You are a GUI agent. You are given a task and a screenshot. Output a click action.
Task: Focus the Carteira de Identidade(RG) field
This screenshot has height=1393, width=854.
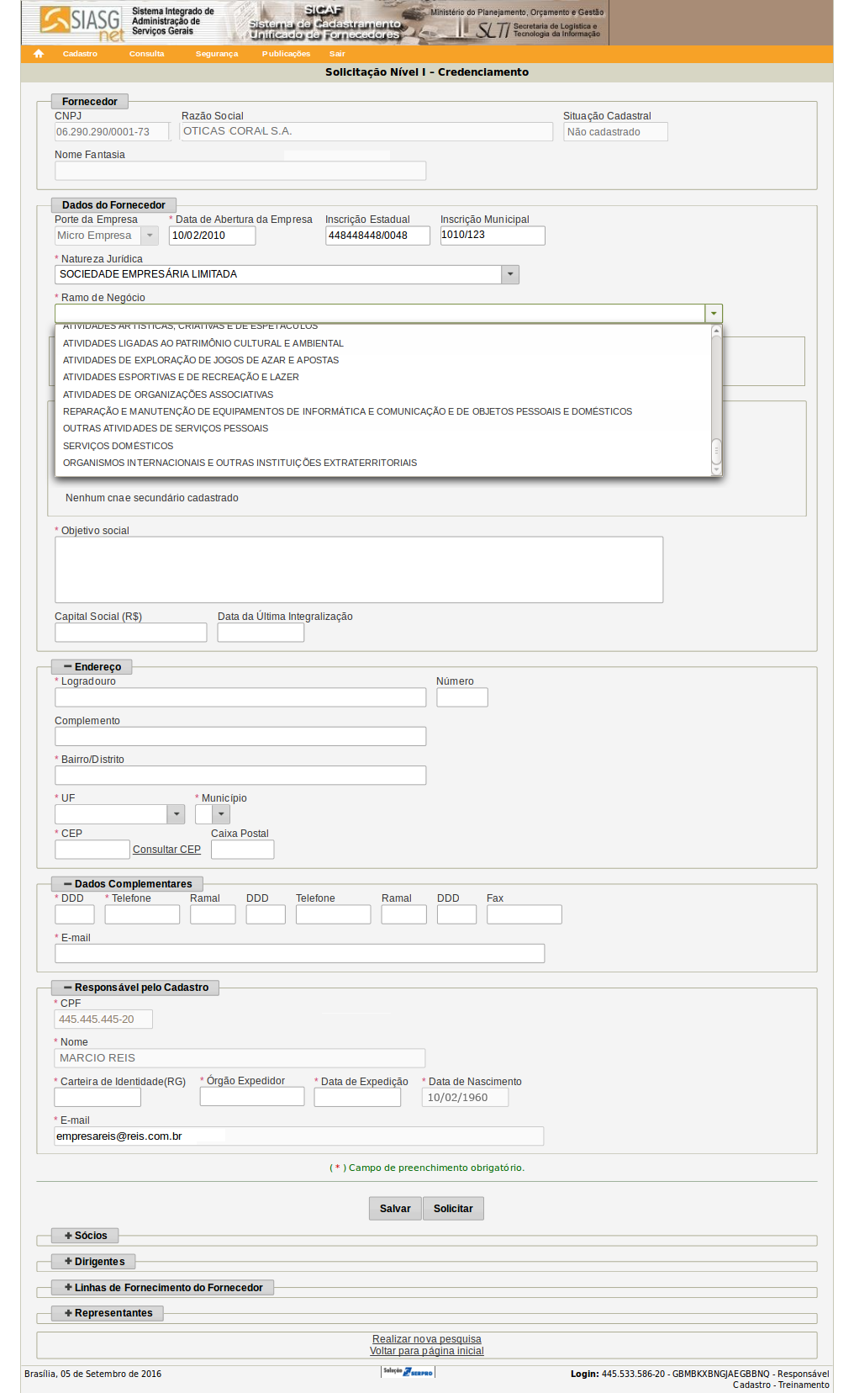point(98,1097)
